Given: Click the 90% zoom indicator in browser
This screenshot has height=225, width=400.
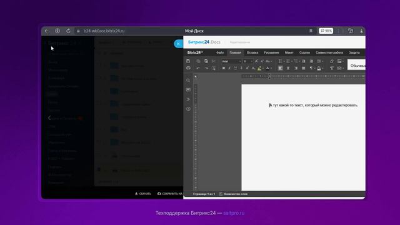Looking at the screenshot, I should tap(326, 31).
